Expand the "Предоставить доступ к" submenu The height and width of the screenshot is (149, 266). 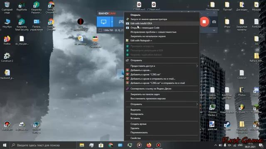tap(162, 66)
